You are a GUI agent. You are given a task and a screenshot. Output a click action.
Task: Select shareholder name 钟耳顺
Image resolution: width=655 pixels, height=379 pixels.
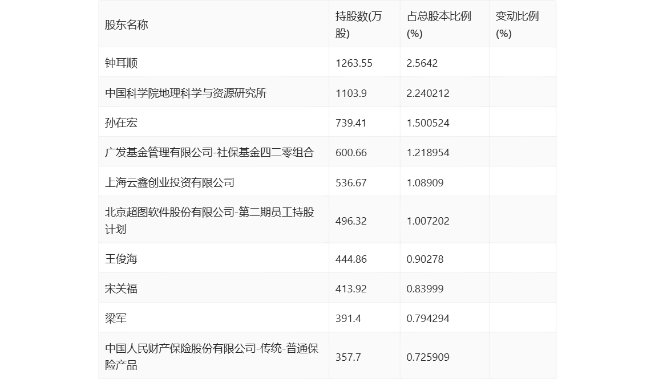coord(121,63)
